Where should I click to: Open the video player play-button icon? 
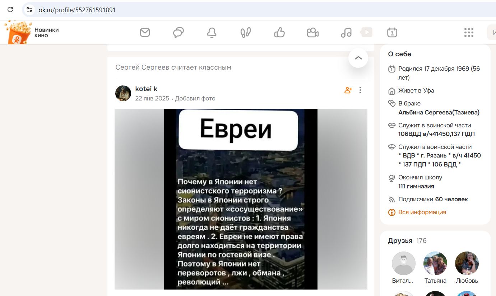click(366, 32)
